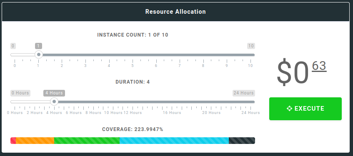
Task: Click the 20 Hours mark on the duration scale
Action: (211, 113)
